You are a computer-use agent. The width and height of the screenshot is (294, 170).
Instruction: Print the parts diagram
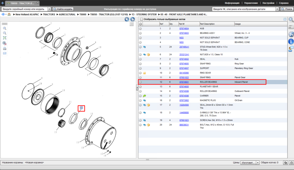tap(5, 48)
